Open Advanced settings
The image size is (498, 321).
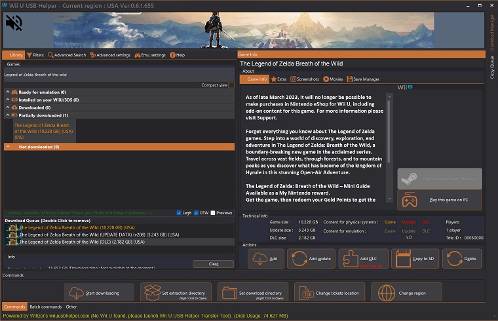point(110,55)
